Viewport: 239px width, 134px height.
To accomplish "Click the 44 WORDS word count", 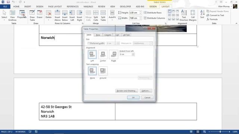I will click(20, 132).
